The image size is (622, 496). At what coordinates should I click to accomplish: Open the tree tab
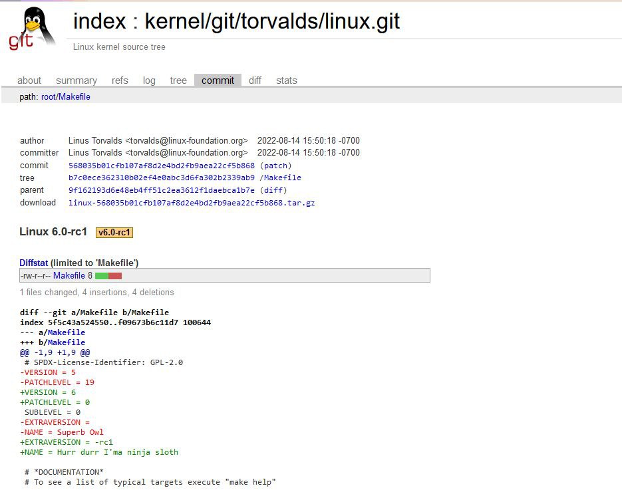pos(178,80)
